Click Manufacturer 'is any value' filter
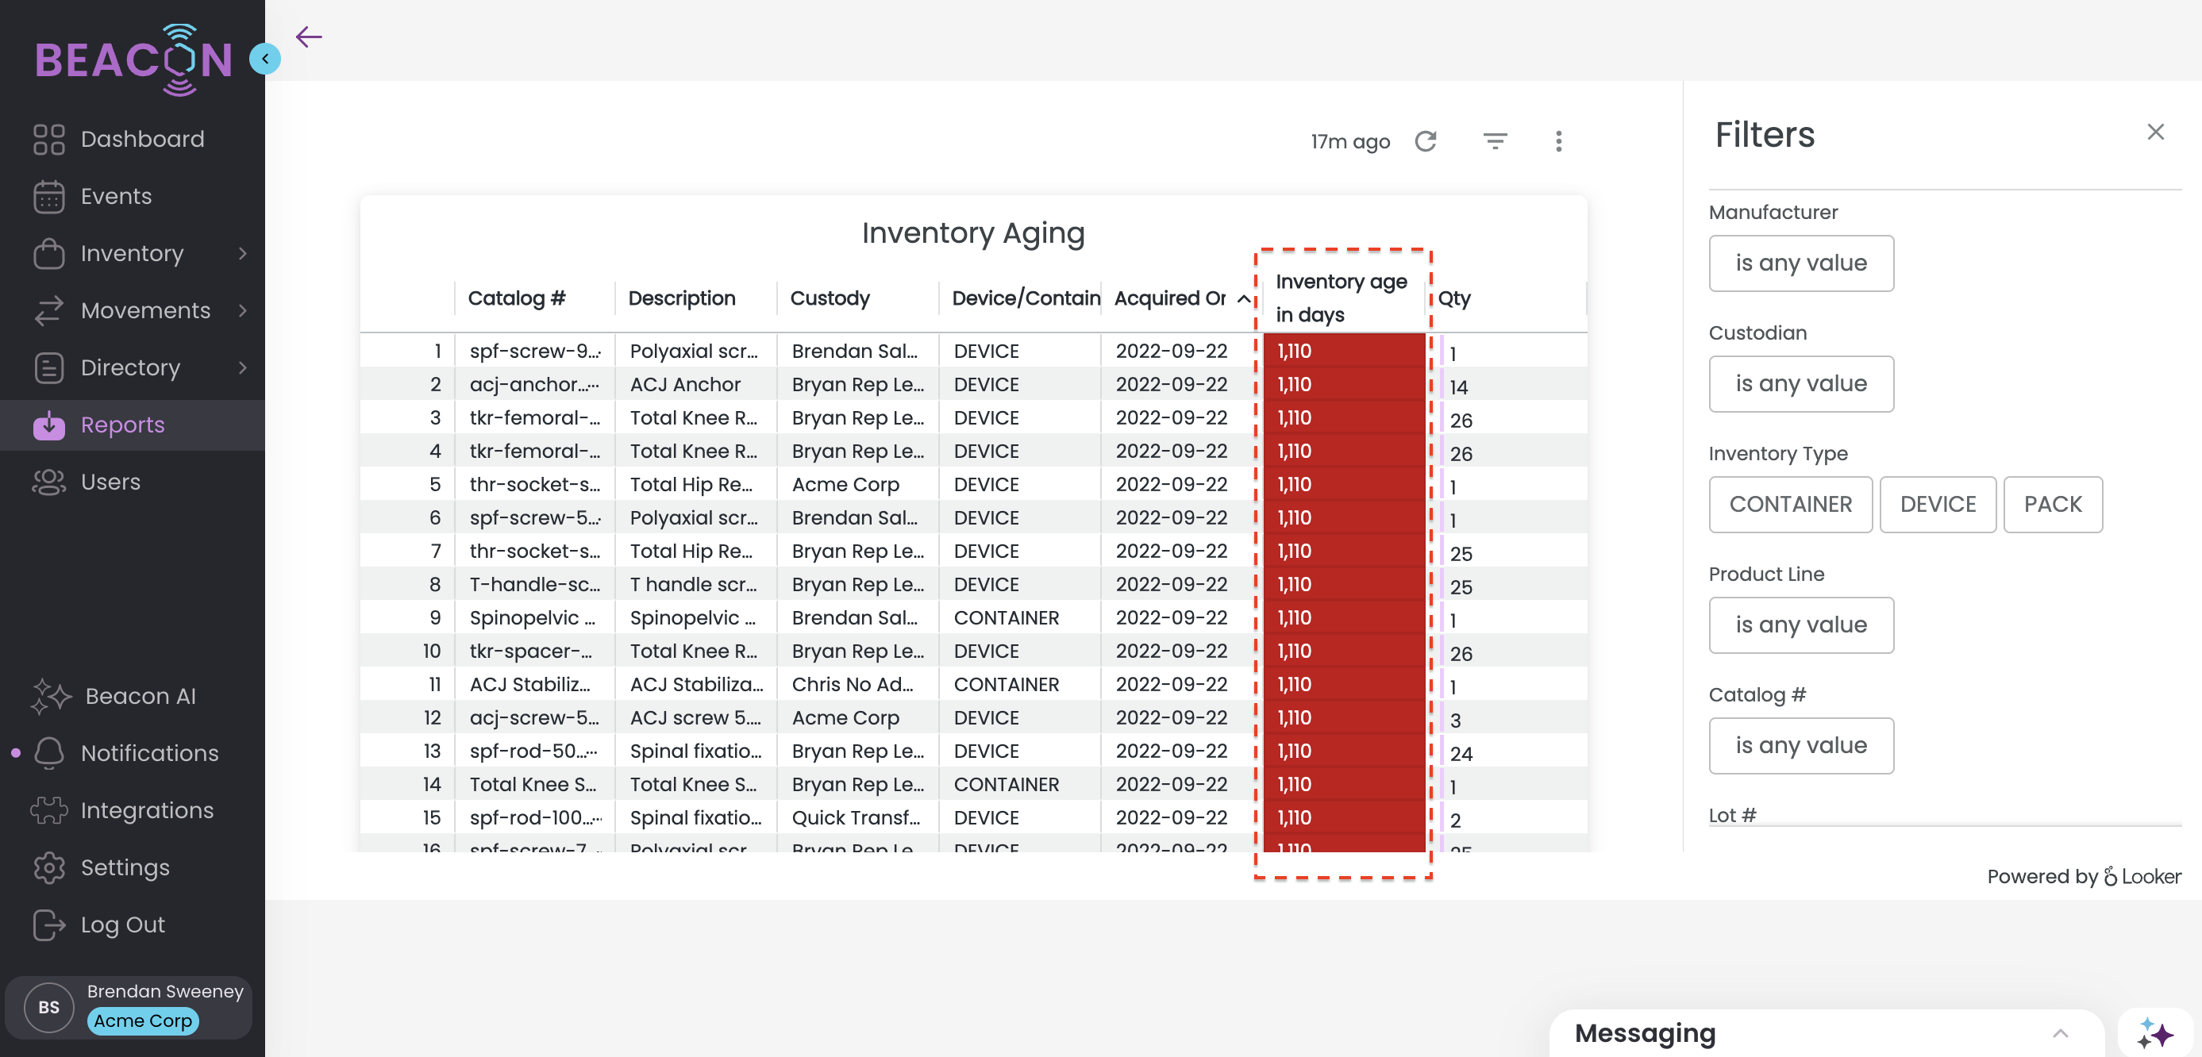This screenshot has height=1057, width=2202. pos(1800,263)
